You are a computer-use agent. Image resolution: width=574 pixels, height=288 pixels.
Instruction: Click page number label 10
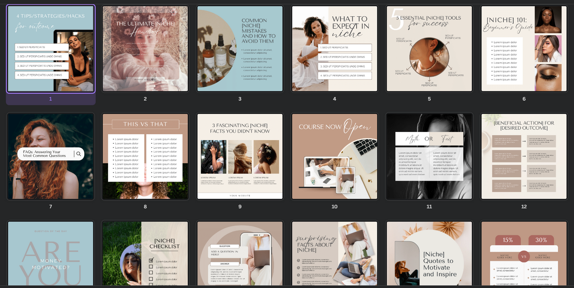[334, 207]
